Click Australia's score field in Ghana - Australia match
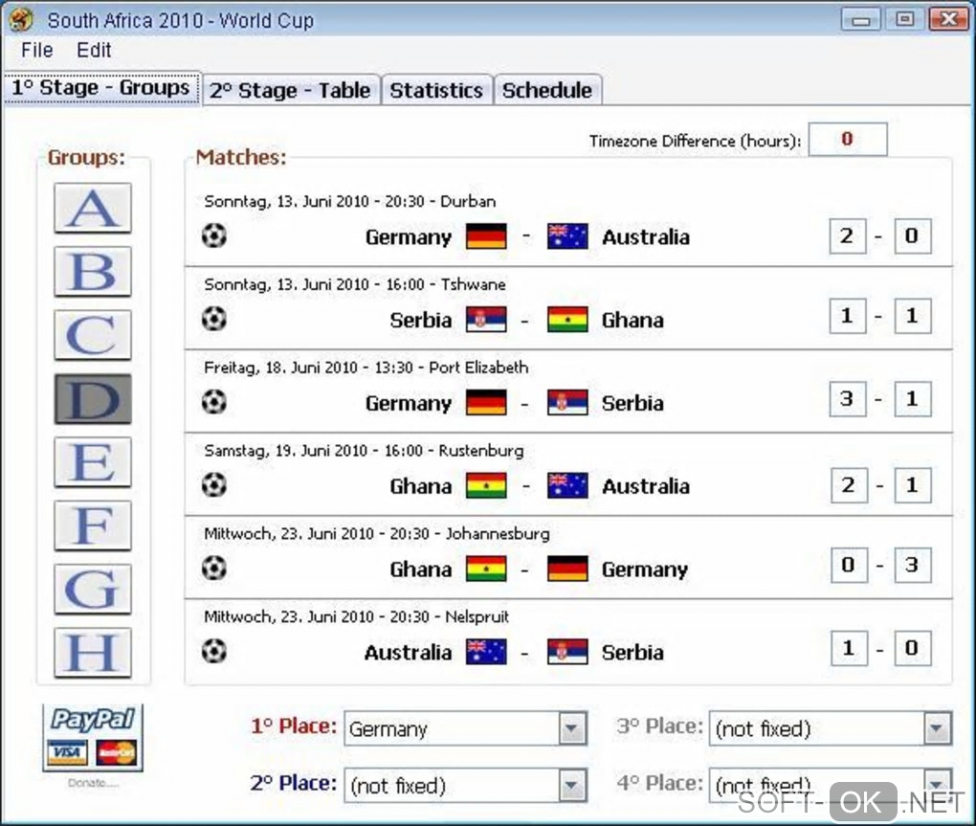This screenshot has width=976, height=826. click(x=913, y=485)
